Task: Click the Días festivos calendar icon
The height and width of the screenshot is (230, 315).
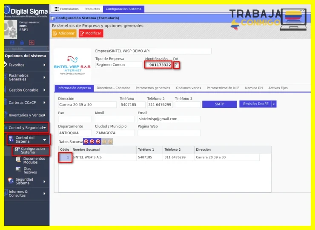Action: [x=18, y=169]
